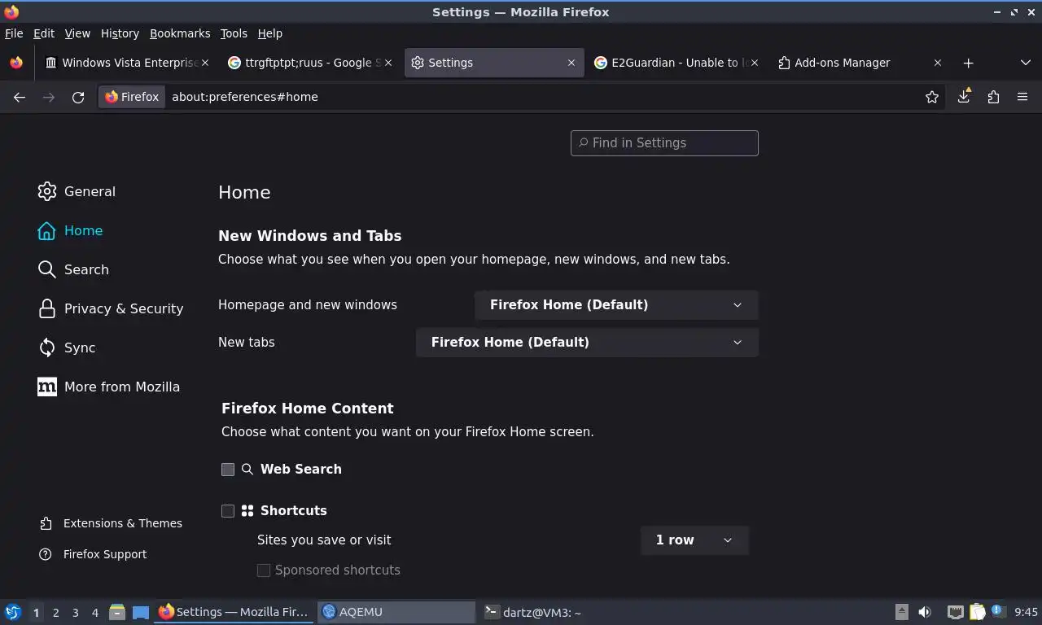The height and width of the screenshot is (625, 1042).
Task: Open the Homepage and new windows dropdown
Action: 616,305
